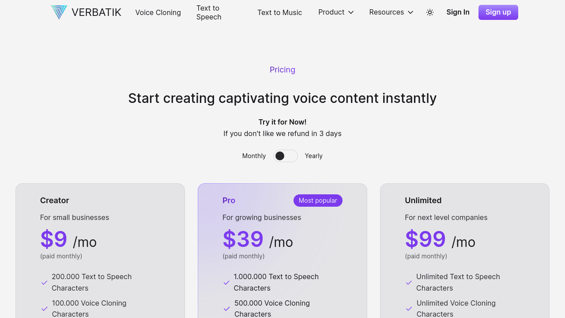Click checkmark beside Unlimited Voice Cloning
565x318 pixels.
[x=409, y=309]
